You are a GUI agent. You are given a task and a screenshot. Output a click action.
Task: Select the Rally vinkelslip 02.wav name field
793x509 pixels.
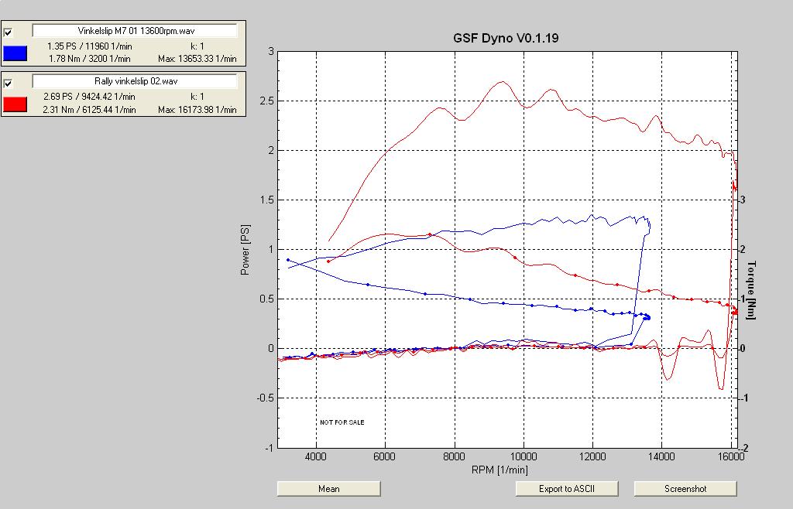click(135, 81)
